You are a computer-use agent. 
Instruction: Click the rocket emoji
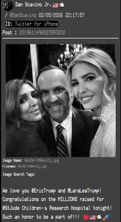[106, 217]
